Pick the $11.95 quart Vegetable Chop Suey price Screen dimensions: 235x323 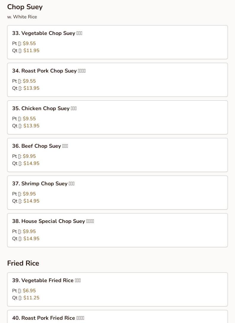pos(31,51)
